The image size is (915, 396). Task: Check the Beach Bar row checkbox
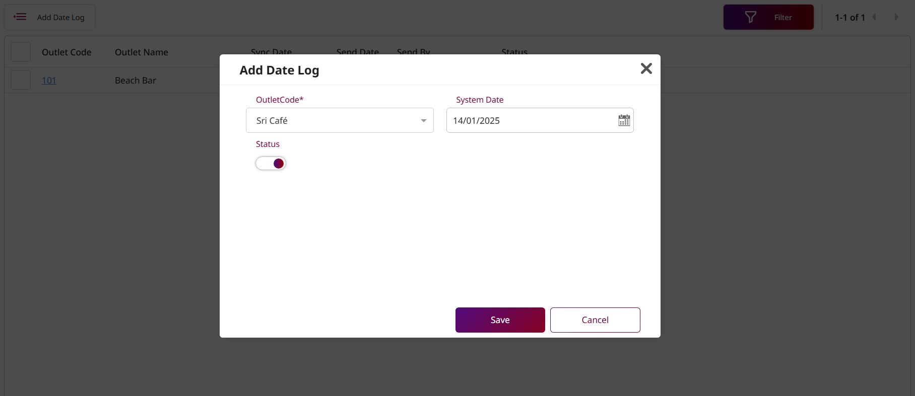tap(21, 80)
